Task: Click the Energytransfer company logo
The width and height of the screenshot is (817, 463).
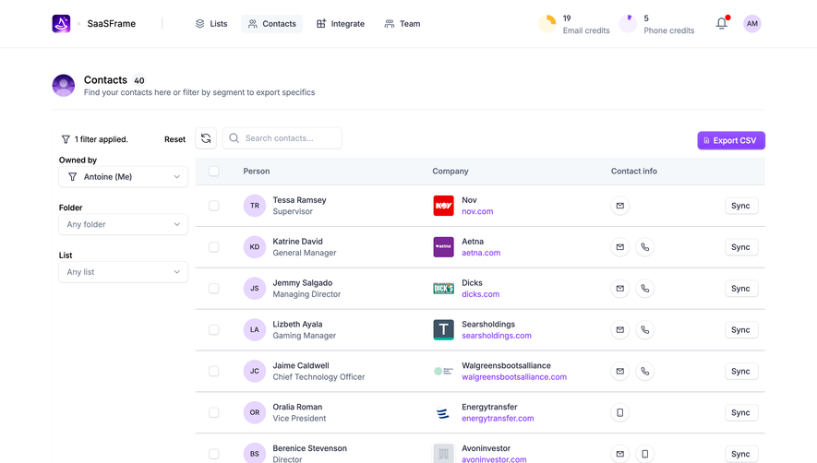Action: pyautogui.click(x=443, y=412)
